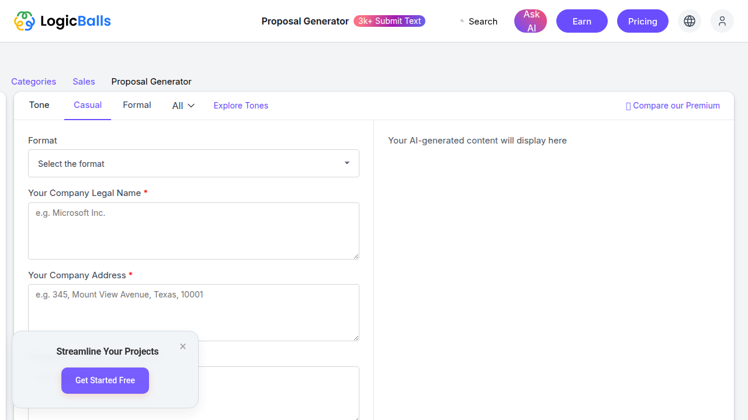Click Get Started Free button

pos(105,380)
